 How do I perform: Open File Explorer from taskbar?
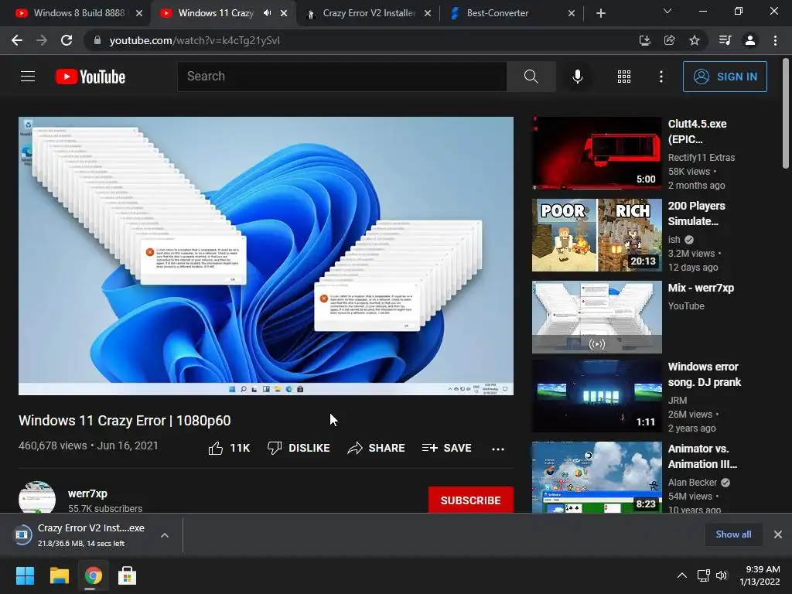click(x=59, y=575)
